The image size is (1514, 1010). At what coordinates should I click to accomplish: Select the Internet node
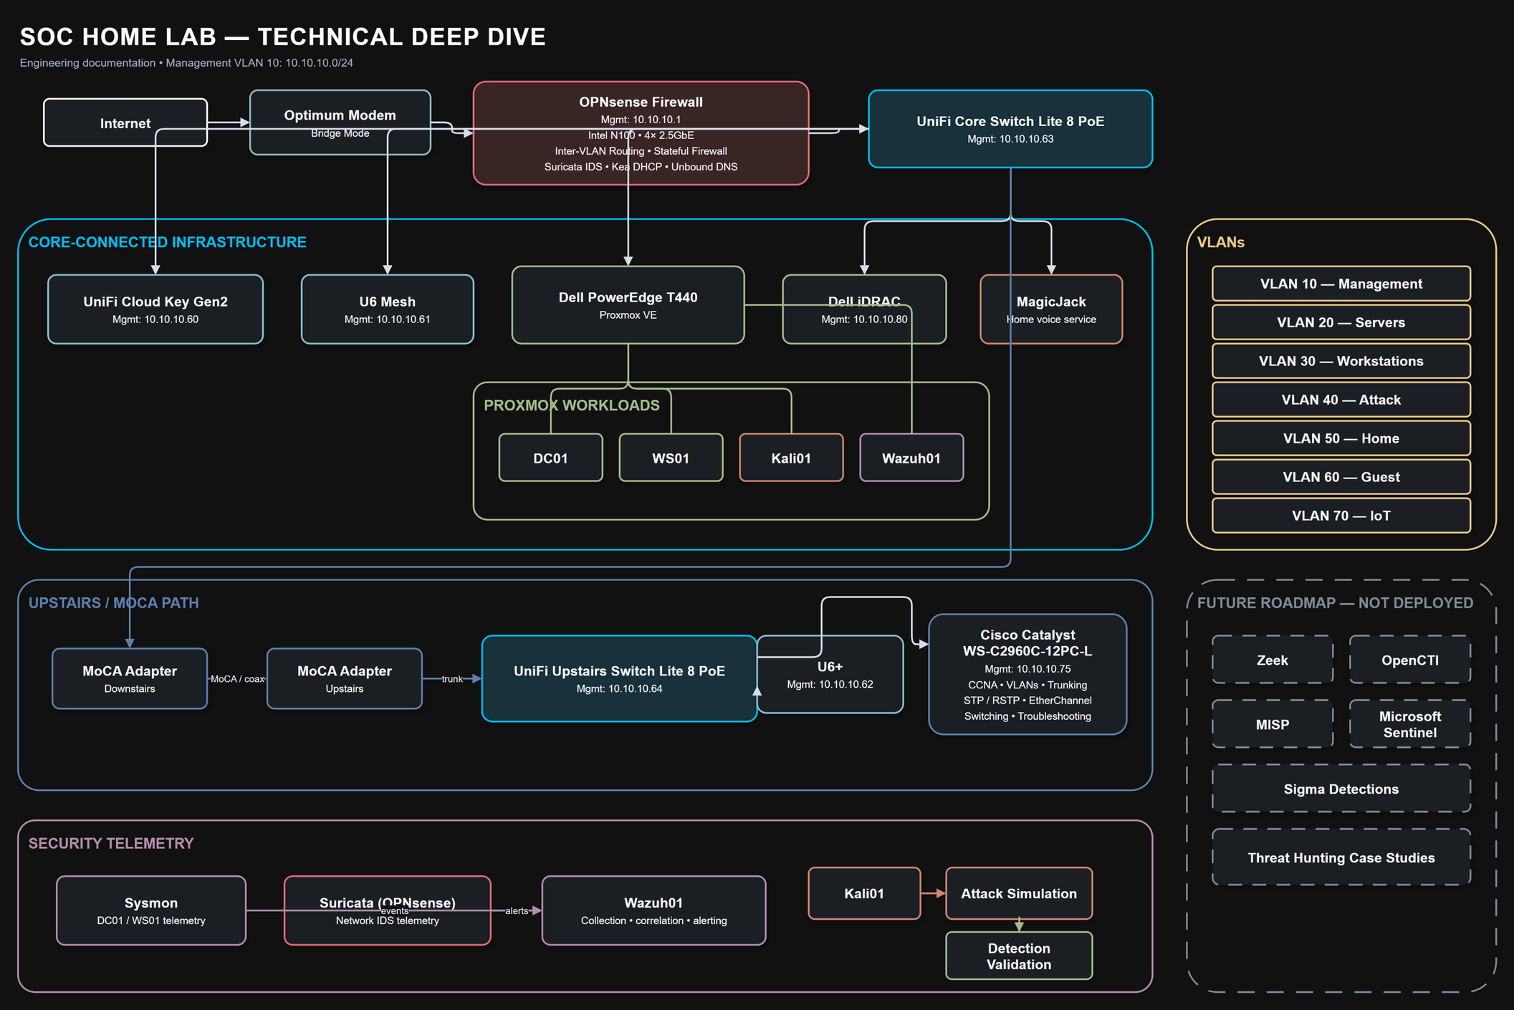pos(125,122)
